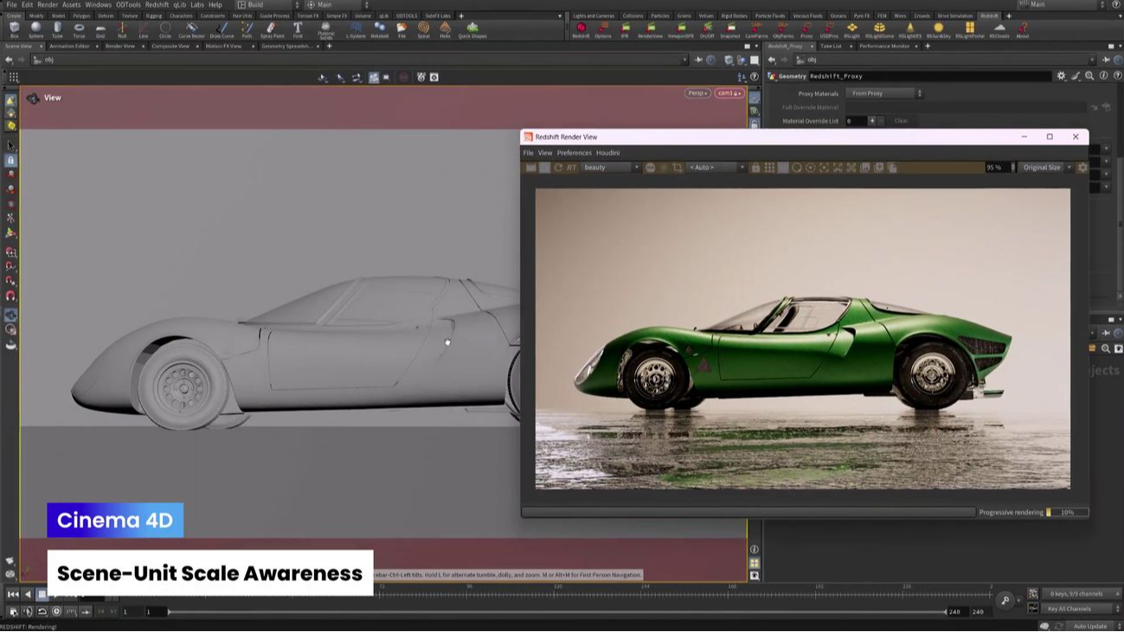Toggle region render crop in Render View toolbar
The width and height of the screenshot is (1124, 632).
(678, 167)
